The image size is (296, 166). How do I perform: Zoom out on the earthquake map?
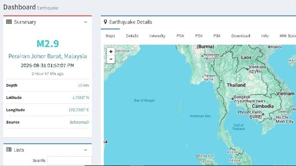point(111,59)
